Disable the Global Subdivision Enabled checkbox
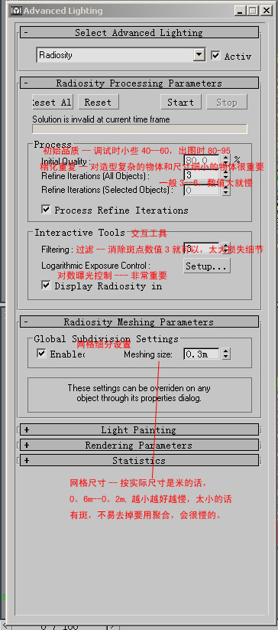Screen dimensions: 278x630 pos(41,354)
